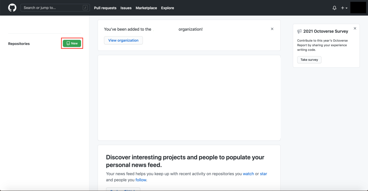The height and width of the screenshot is (191, 368).
Task: Select Explore in the header
Action: (167, 8)
